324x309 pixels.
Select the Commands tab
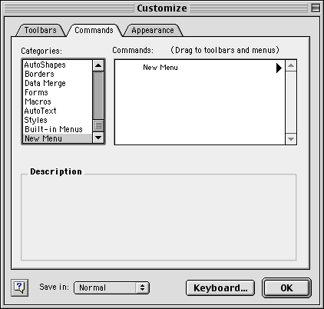(x=94, y=30)
